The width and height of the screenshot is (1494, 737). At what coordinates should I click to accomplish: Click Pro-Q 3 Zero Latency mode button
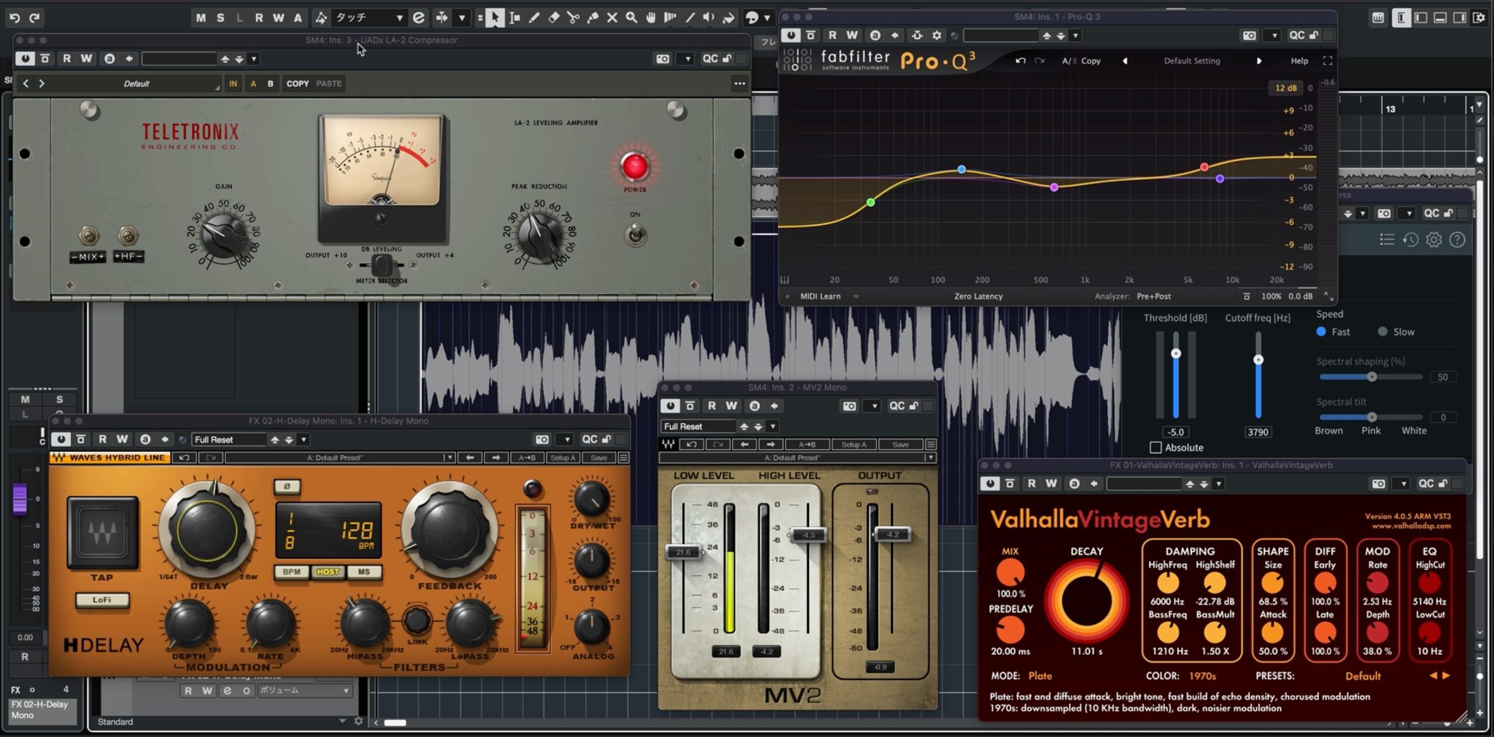coord(978,296)
